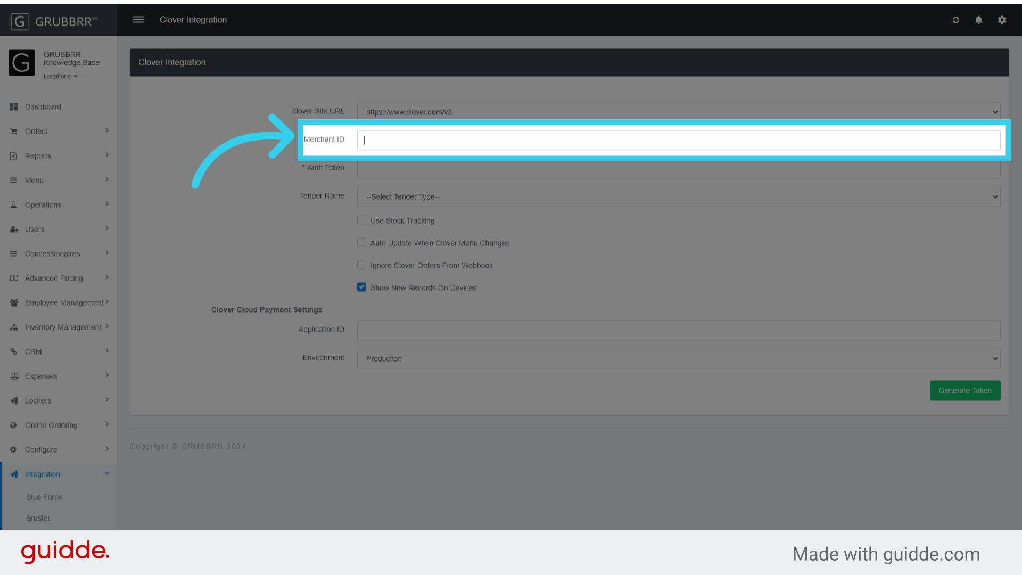Click the Menu list icon
This screenshot has width=1022, height=575.
coord(14,180)
